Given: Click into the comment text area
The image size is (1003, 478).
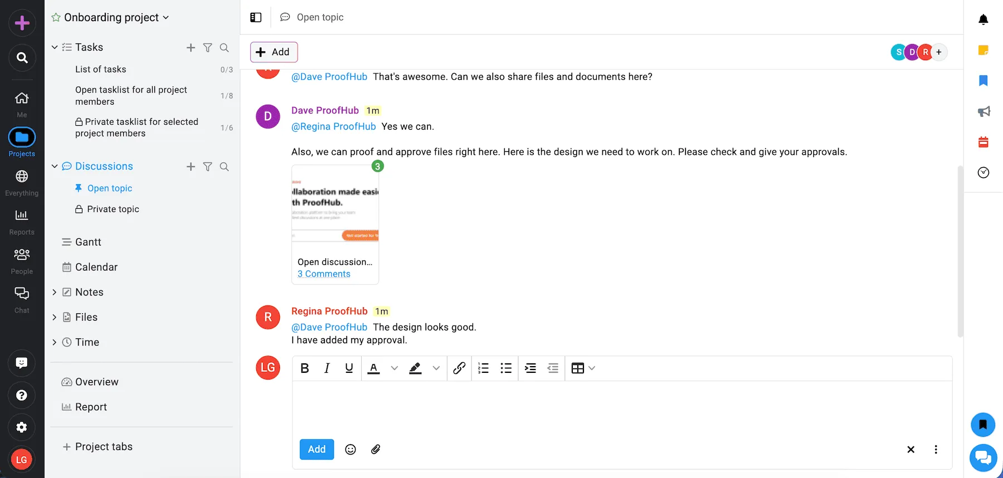Looking at the screenshot, I should 622,408.
